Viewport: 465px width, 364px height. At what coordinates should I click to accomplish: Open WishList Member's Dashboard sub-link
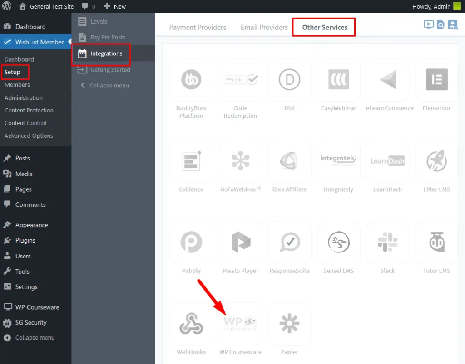pos(19,59)
